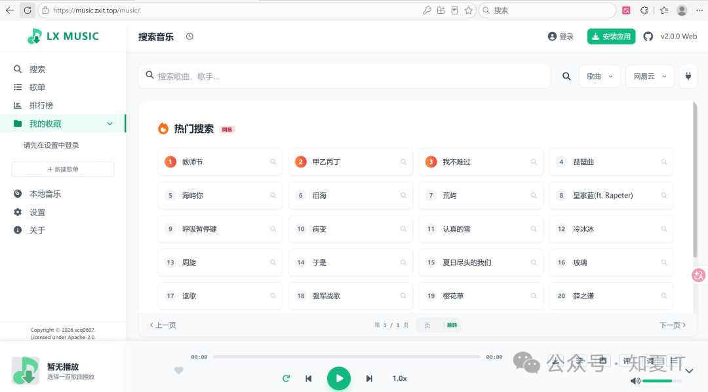Viewport: 708px width, 392px height.
Task: Open the 词 lyrics button in player
Action: [x=650, y=361]
